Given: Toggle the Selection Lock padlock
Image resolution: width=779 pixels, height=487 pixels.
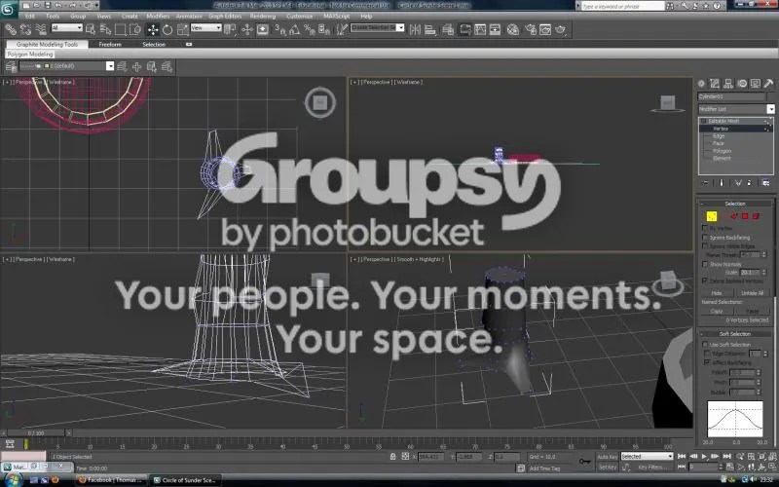Looking at the screenshot, I should [x=393, y=456].
